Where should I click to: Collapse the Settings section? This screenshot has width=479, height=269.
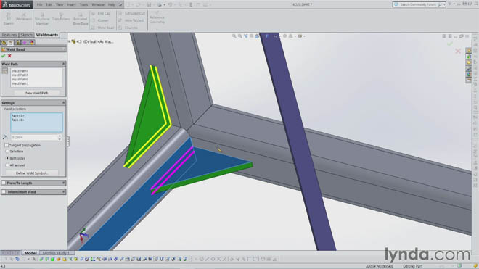tap(64, 103)
